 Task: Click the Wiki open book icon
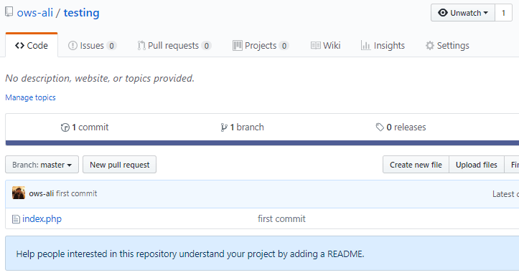pyautogui.click(x=315, y=46)
